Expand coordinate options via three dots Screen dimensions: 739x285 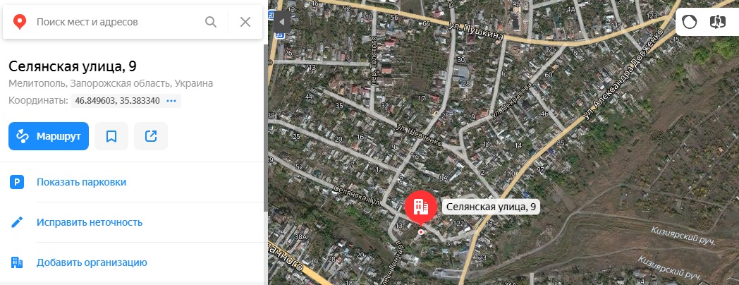(171, 101)
